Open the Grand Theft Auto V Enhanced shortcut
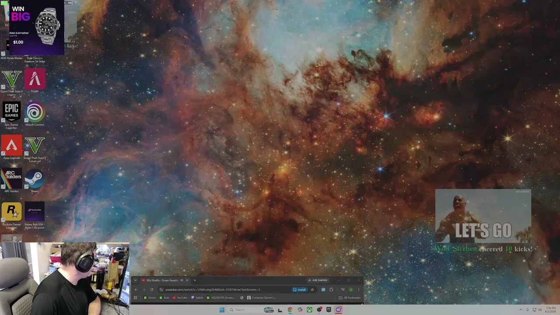This screenshot has height=315, width=560. click(x=35, y=149)
